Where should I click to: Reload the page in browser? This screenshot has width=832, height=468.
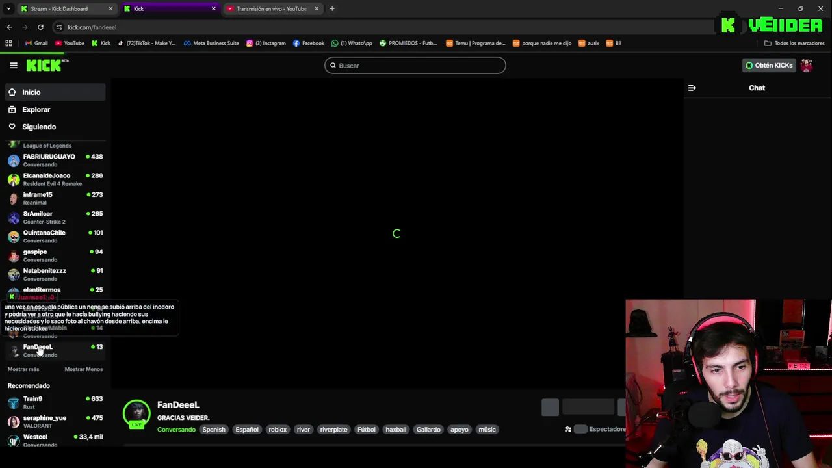[40, 27]
